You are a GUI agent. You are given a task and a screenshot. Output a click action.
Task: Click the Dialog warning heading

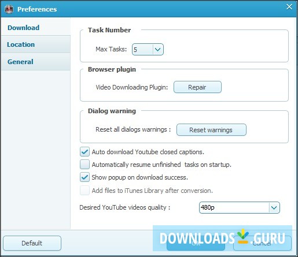tap(112, 111)
